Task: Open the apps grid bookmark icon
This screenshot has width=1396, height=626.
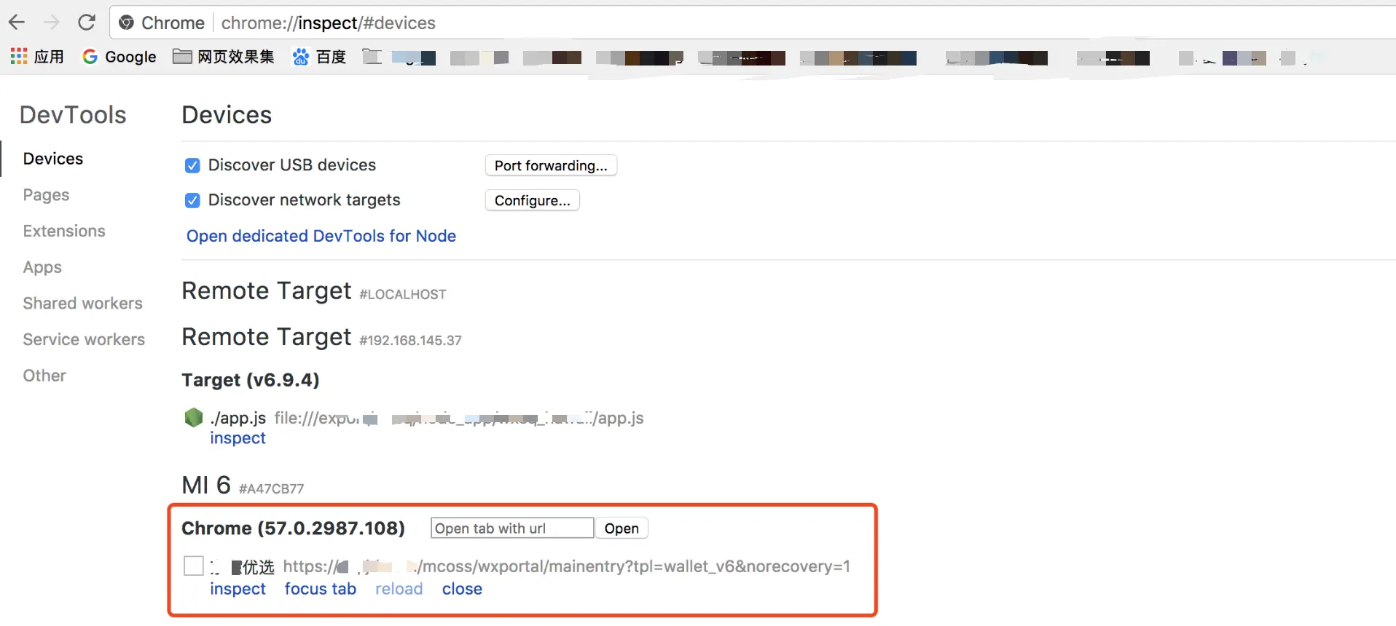Action: coord(19,56)
